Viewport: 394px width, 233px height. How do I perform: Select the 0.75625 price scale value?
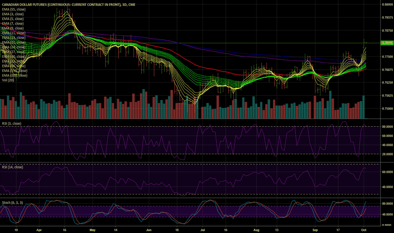[388, 95]
